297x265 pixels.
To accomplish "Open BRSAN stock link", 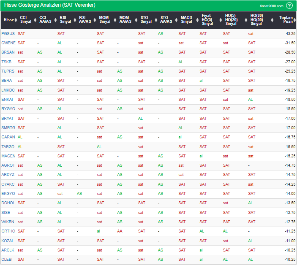I will (8, 52).
